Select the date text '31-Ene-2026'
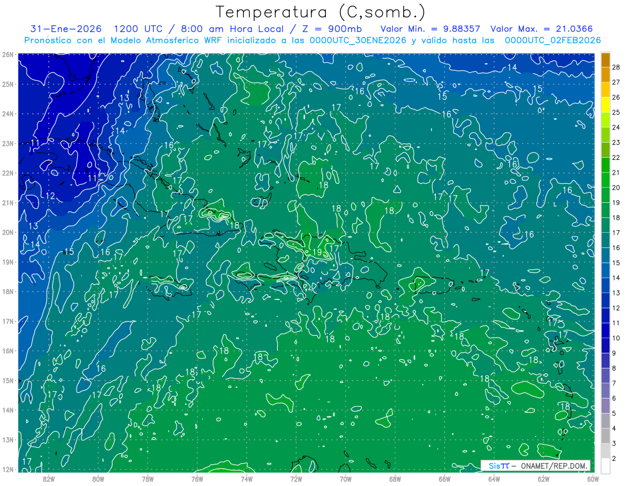Viewport: 630px width, 486px height. [67, 29]
